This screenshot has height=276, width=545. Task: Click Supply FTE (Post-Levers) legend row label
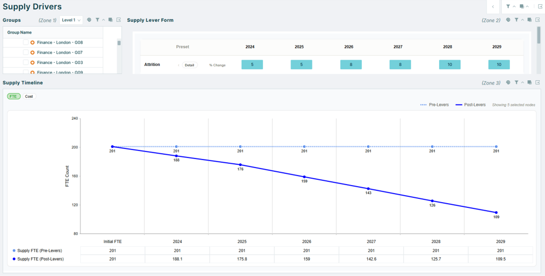tap(40, 259)
